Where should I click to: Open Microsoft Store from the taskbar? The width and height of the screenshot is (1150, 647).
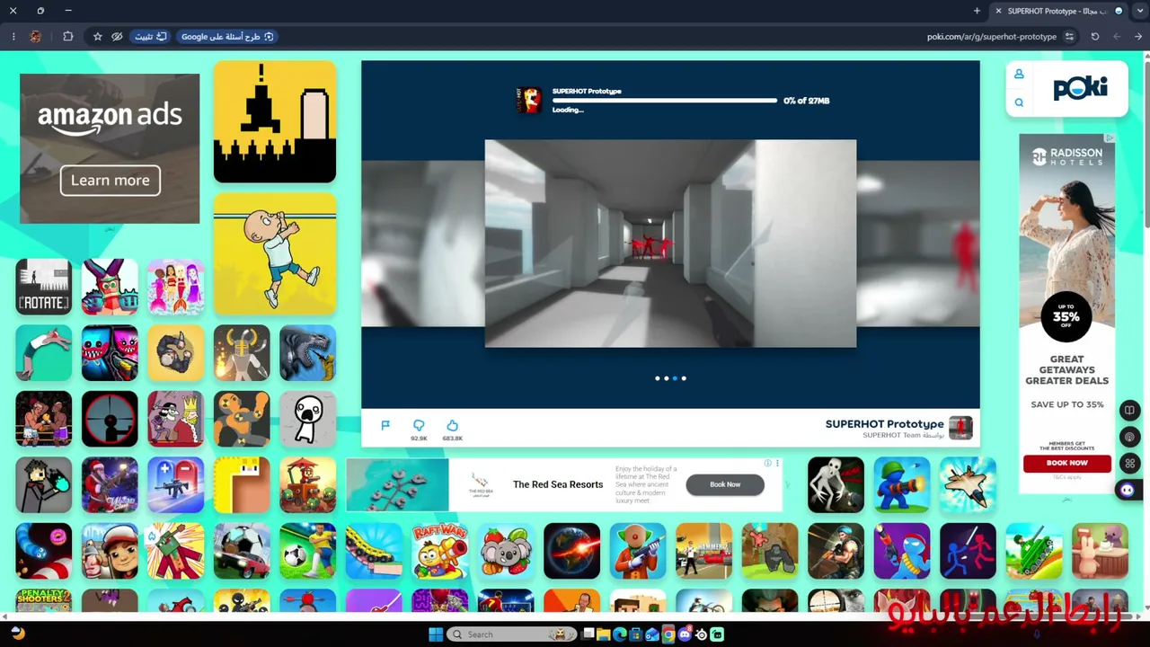click(x=636, y=634)
